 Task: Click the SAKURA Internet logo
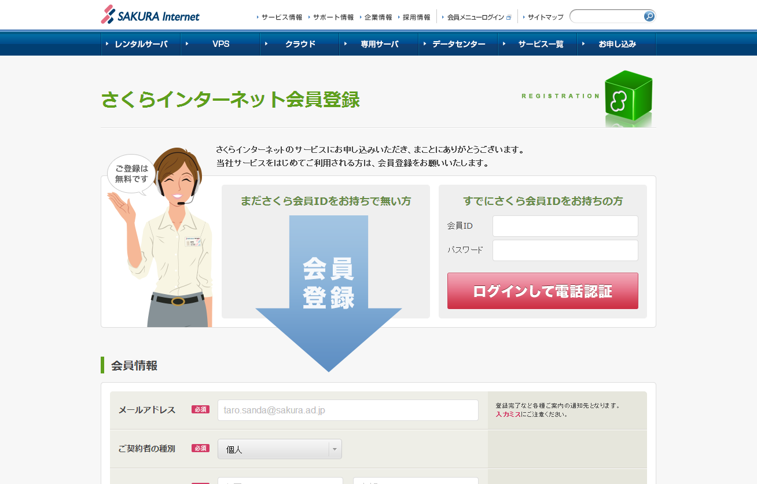pos(150,14)
